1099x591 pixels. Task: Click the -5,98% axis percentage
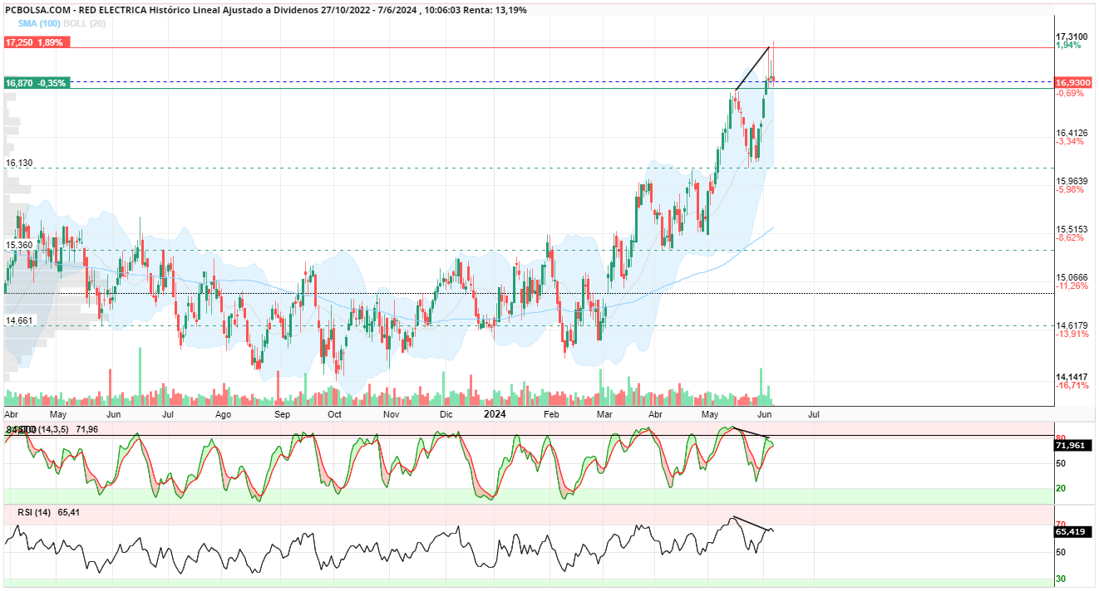click(x=1069, y=189)
